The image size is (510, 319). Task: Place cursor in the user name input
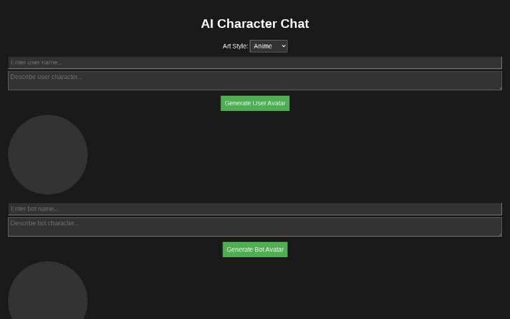254,62
